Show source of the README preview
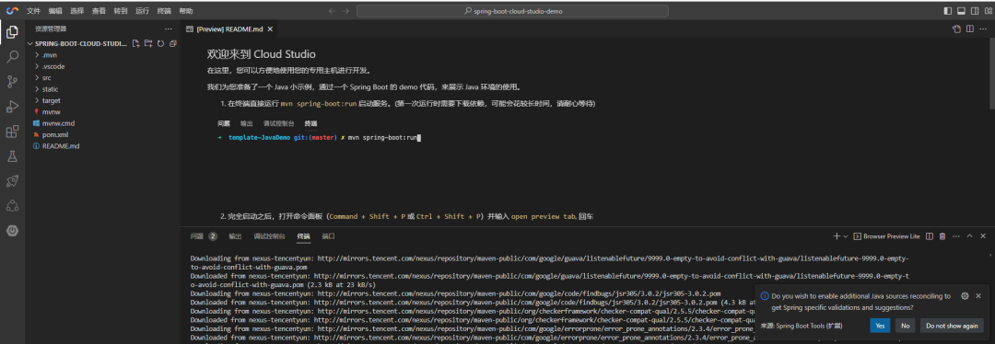This screenshot has height=344, width=995. 956,29
